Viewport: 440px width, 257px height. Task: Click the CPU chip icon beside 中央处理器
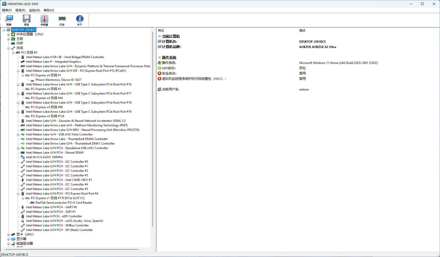13,34
